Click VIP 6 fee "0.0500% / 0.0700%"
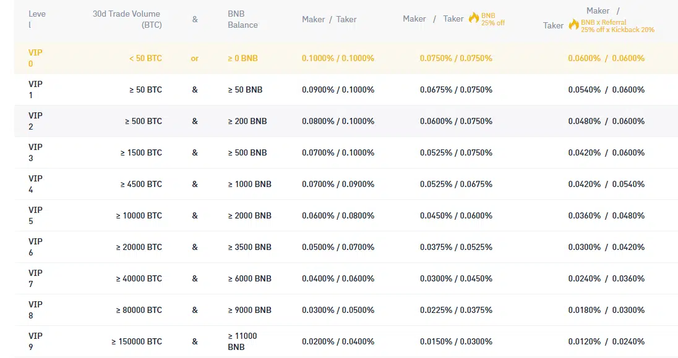The height and width of the screenshot is (358, 678). (x=338, y=247)
